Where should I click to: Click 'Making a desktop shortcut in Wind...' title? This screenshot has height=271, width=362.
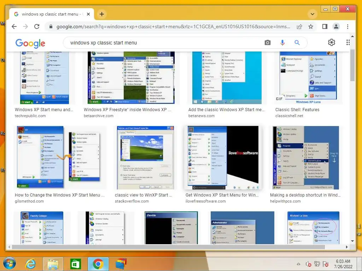coord(305,195)
